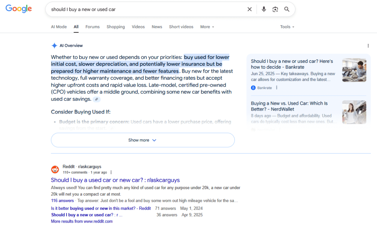The width and height of the screenshot is (377, 227).
Task: Submit search with magnifying glass icon
Action: pos(286,9)
